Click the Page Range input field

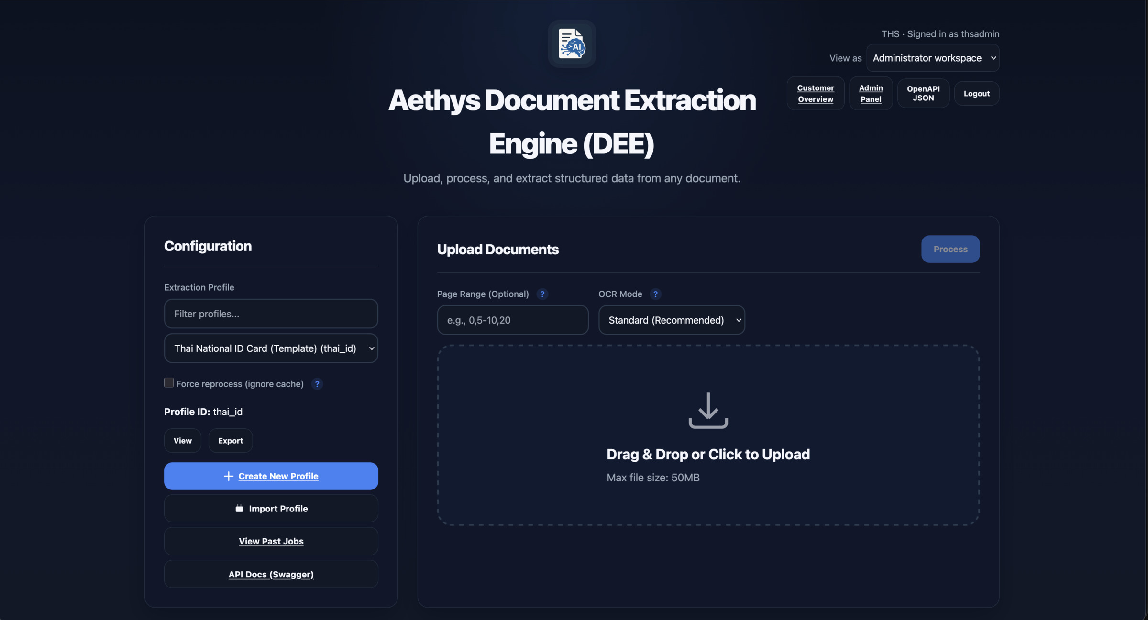513,320
